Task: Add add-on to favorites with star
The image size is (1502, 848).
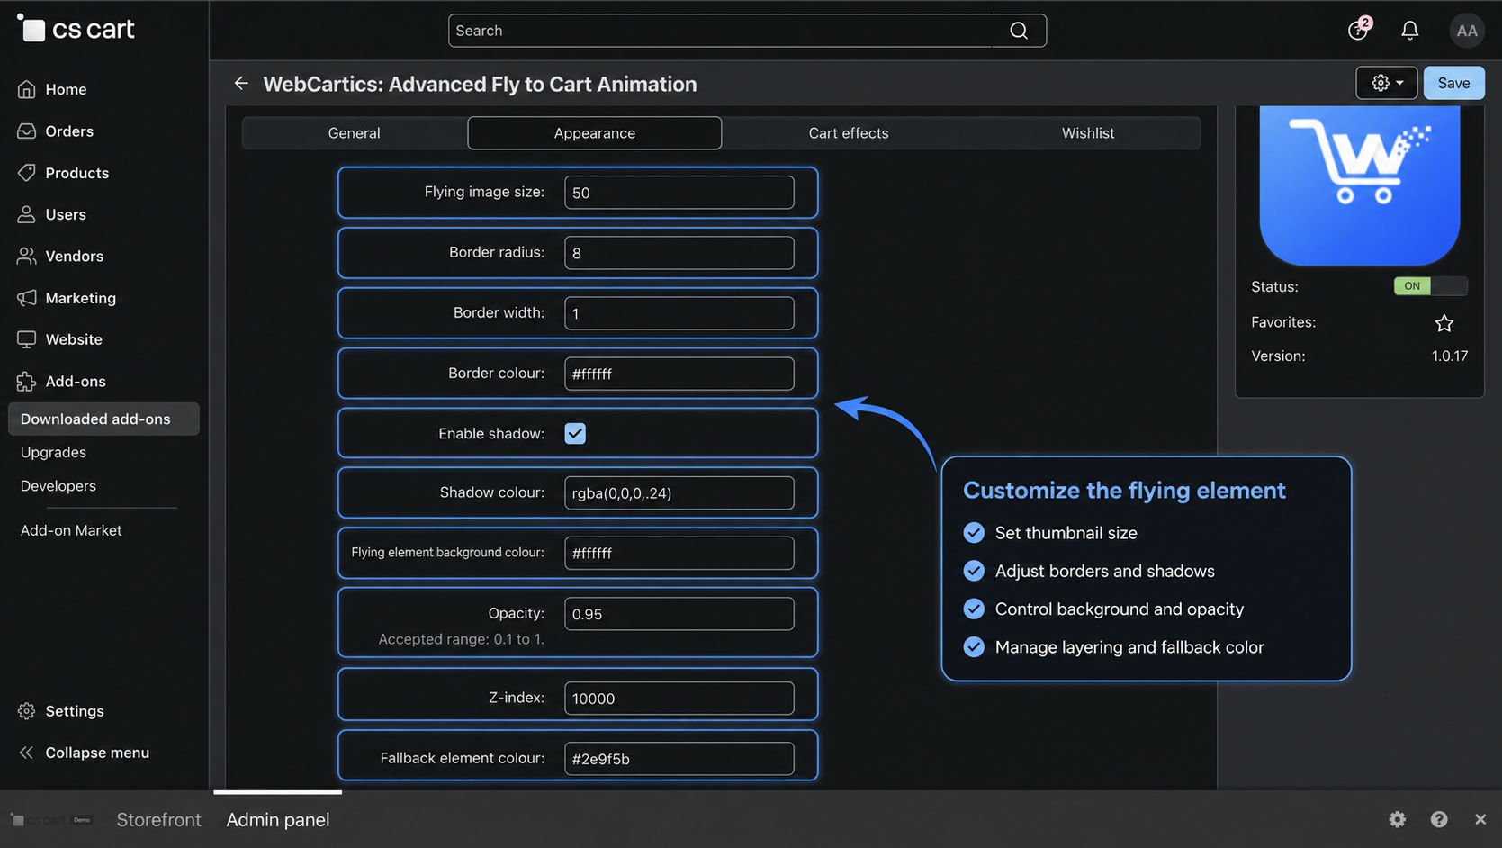Action: click(1444, 322)
